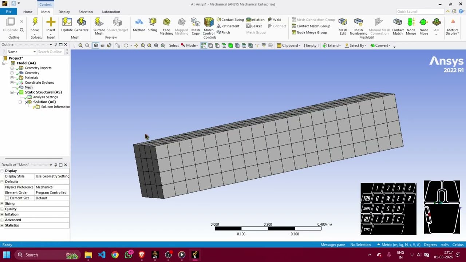466x262 pixels.
Task: Select the Context tab
Action: point(46,4)
